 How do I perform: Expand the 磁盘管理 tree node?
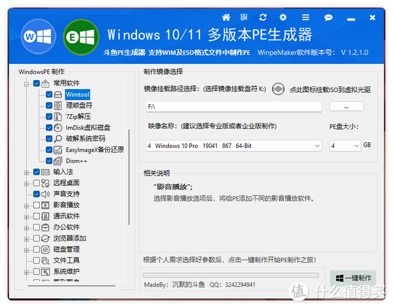click(x=26, y=250)
